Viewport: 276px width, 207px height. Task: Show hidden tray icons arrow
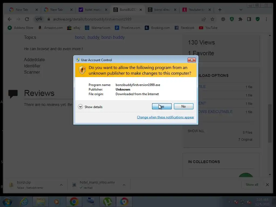(229, 202)
